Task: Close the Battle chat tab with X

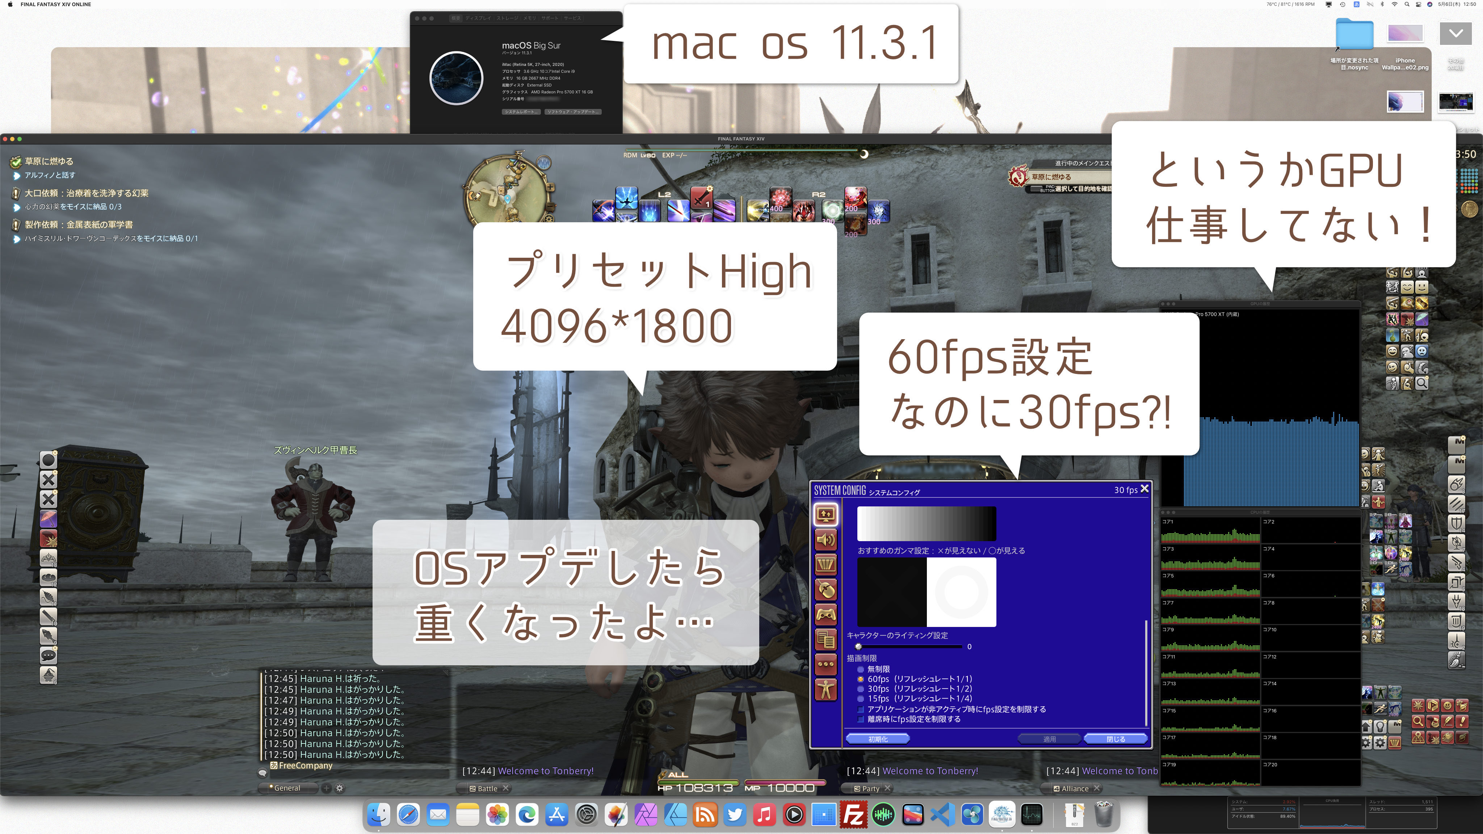Action: tap(506, 788)
